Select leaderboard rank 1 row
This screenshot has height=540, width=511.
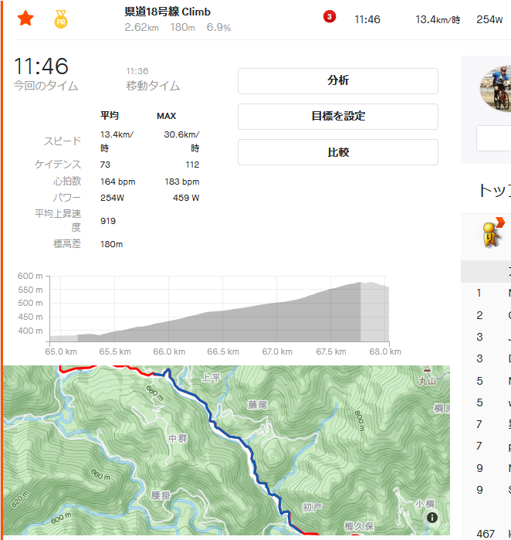pyautogui.click(x=486, y=293)
